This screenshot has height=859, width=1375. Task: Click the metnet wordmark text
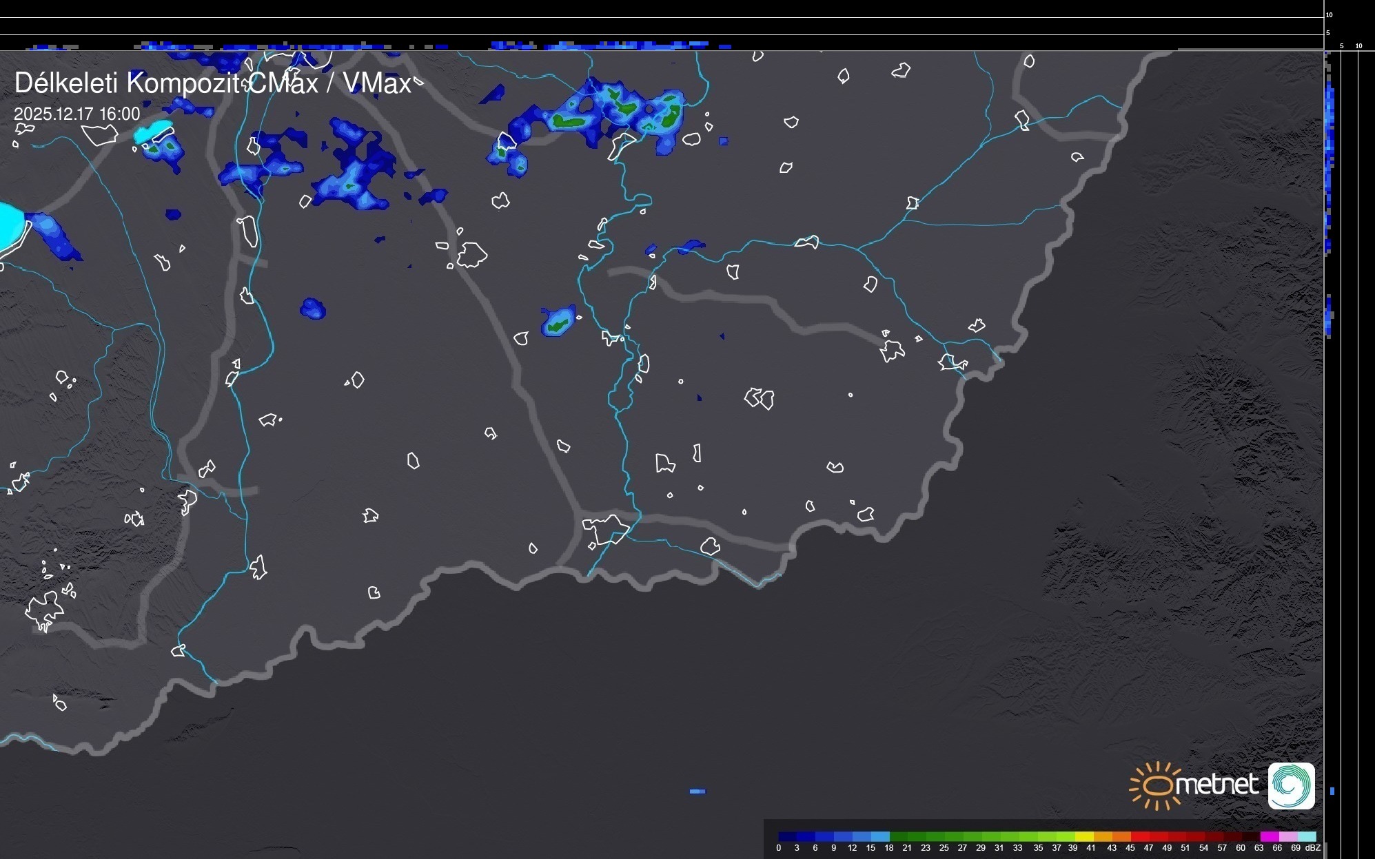coord(1216,785)
